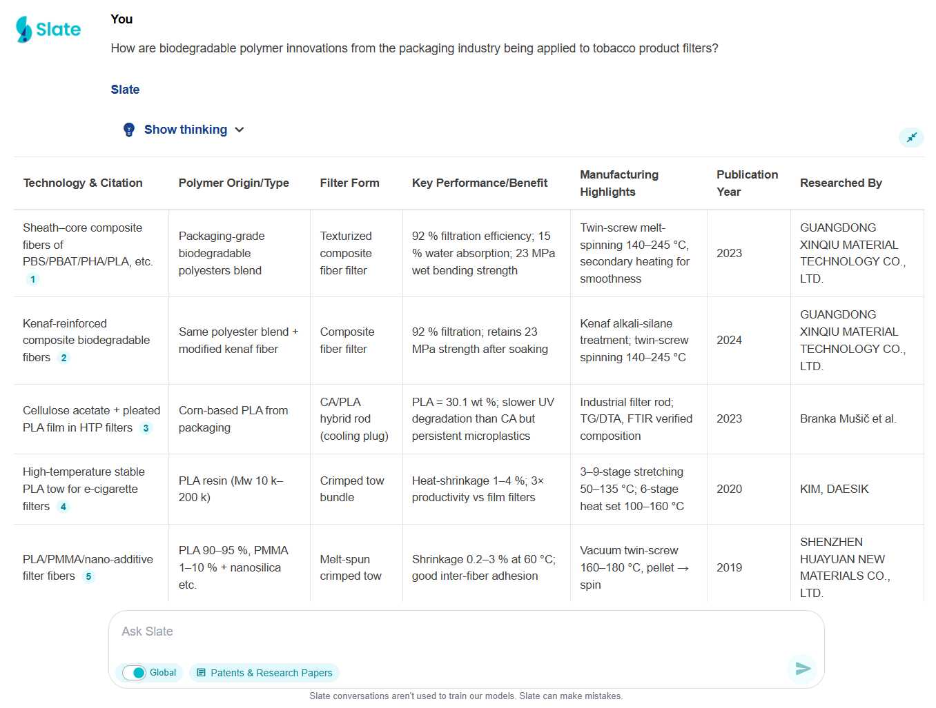This screenshot has height=708, width=936.
Task: Open citation badge 2
Action: point(64,358)
